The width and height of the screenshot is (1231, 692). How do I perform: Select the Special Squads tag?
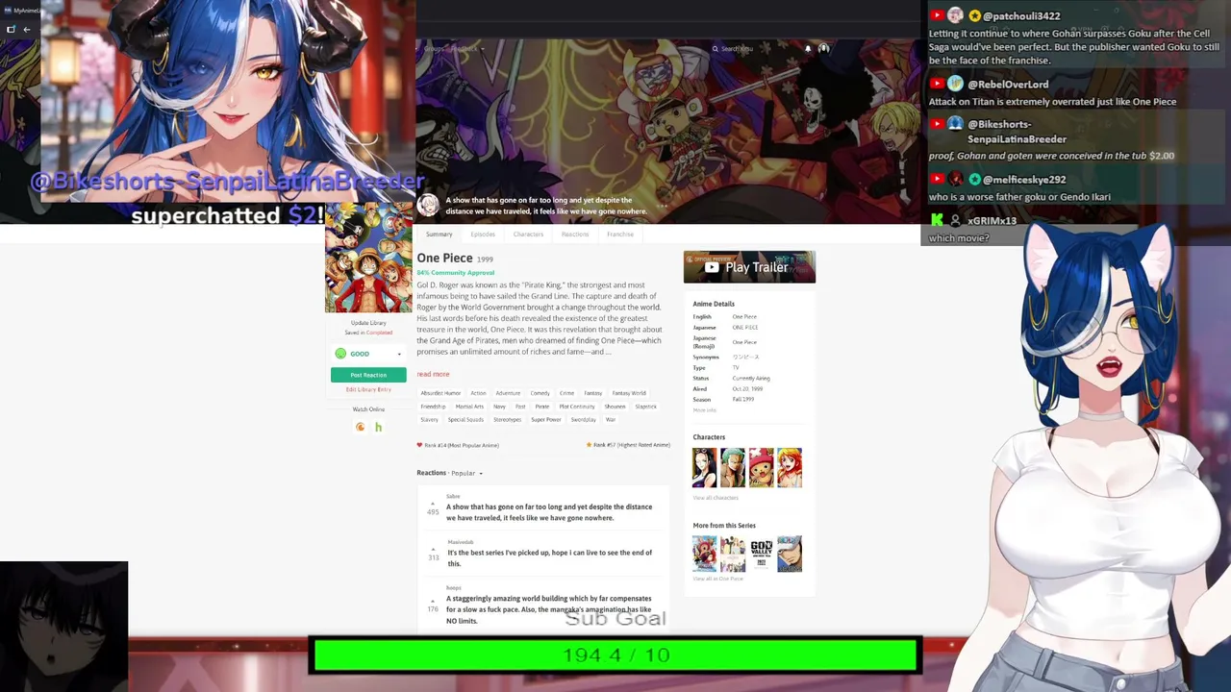pos(465,420)
